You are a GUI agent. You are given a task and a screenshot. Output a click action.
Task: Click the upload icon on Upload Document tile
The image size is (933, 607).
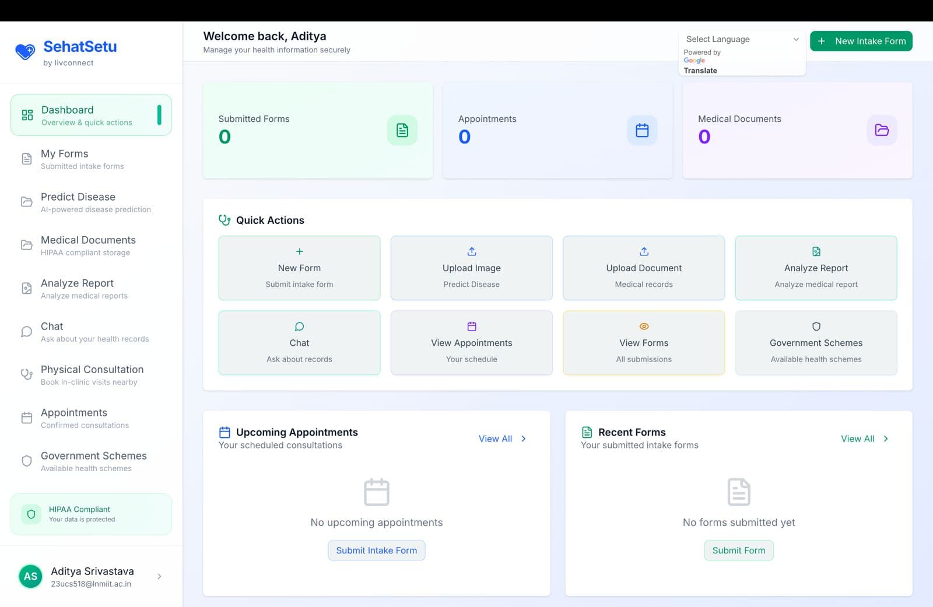(644, 251)
